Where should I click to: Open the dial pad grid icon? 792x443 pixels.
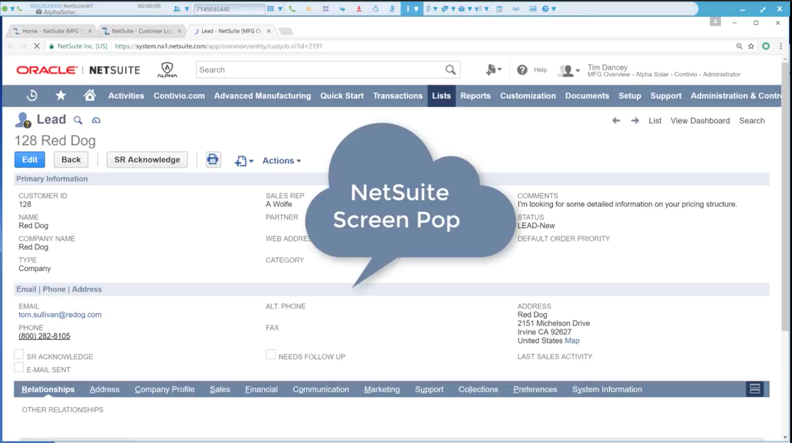pyautogui.click(x=271, y=9)
